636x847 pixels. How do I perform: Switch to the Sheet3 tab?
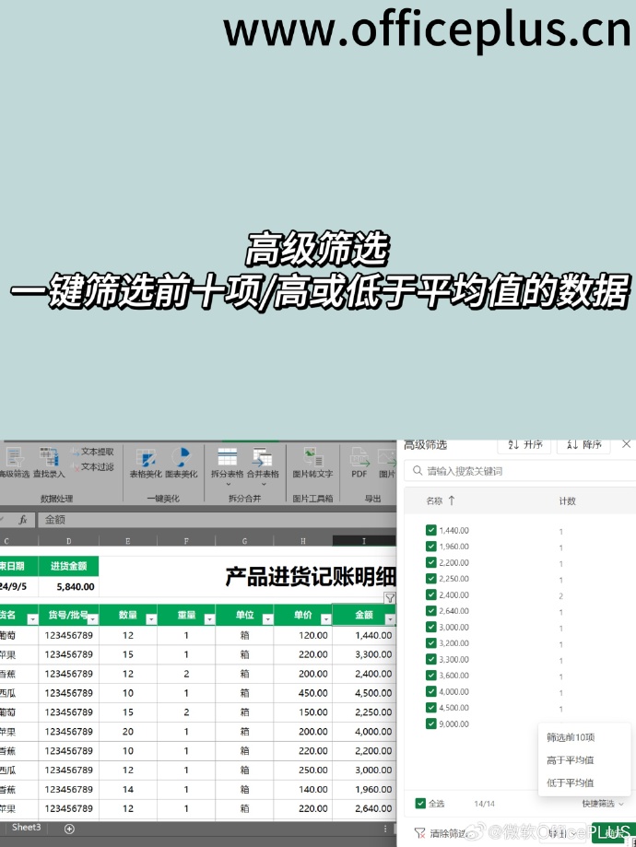[26, 828]
